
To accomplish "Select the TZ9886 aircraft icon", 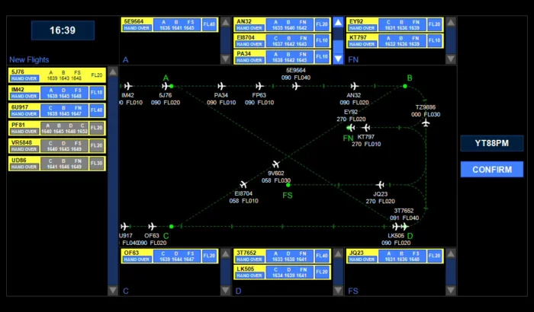I will 426,123.
